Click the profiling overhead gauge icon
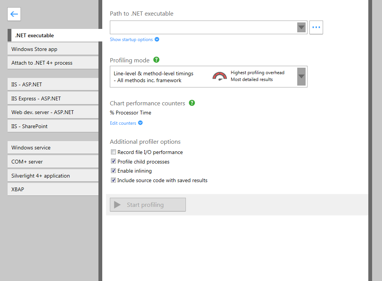Viewport: 382px width, 281px height. click(220, 76)
